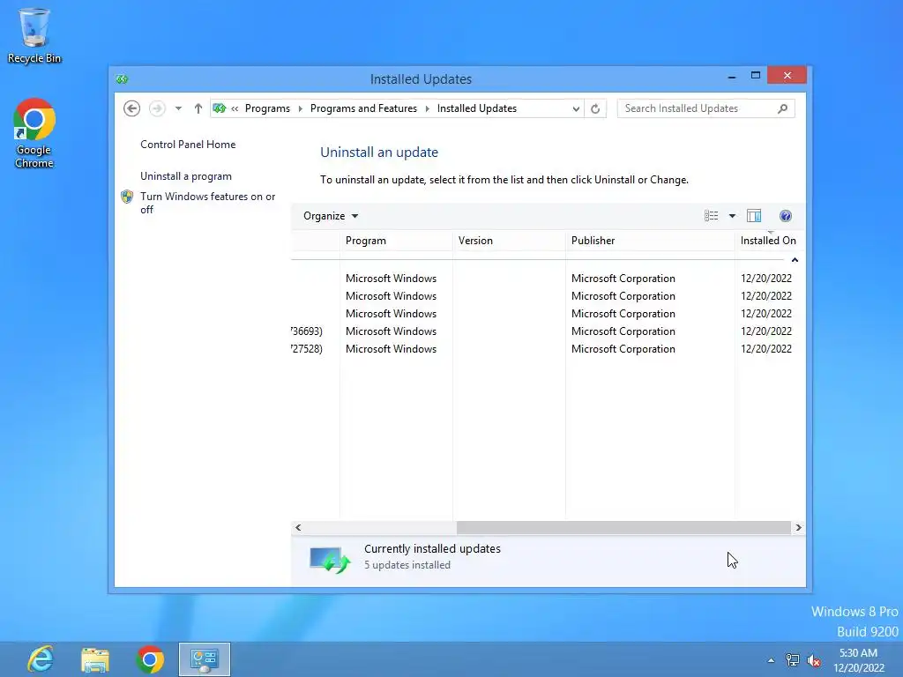Image resolution: width=903 pixels, height=677 pixels.
Task: Open Control Panel Home link
Action: coord(188,145)
